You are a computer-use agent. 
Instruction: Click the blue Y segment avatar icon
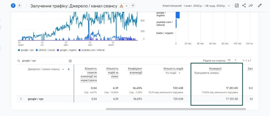tap(13, 6)
